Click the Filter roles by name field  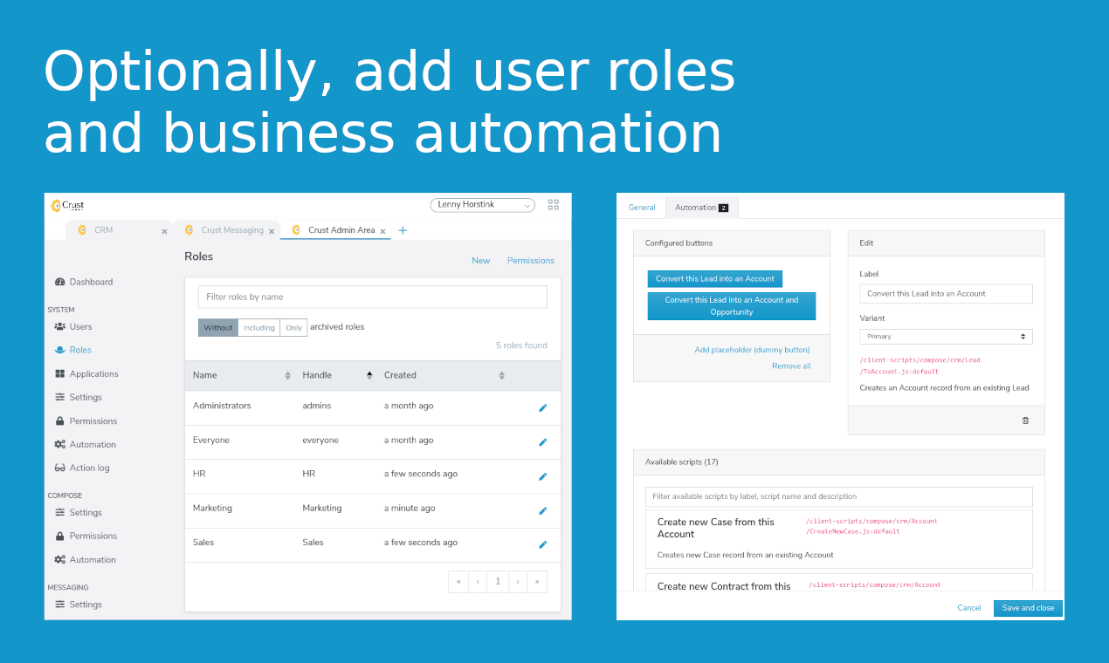tap(373, 297)
